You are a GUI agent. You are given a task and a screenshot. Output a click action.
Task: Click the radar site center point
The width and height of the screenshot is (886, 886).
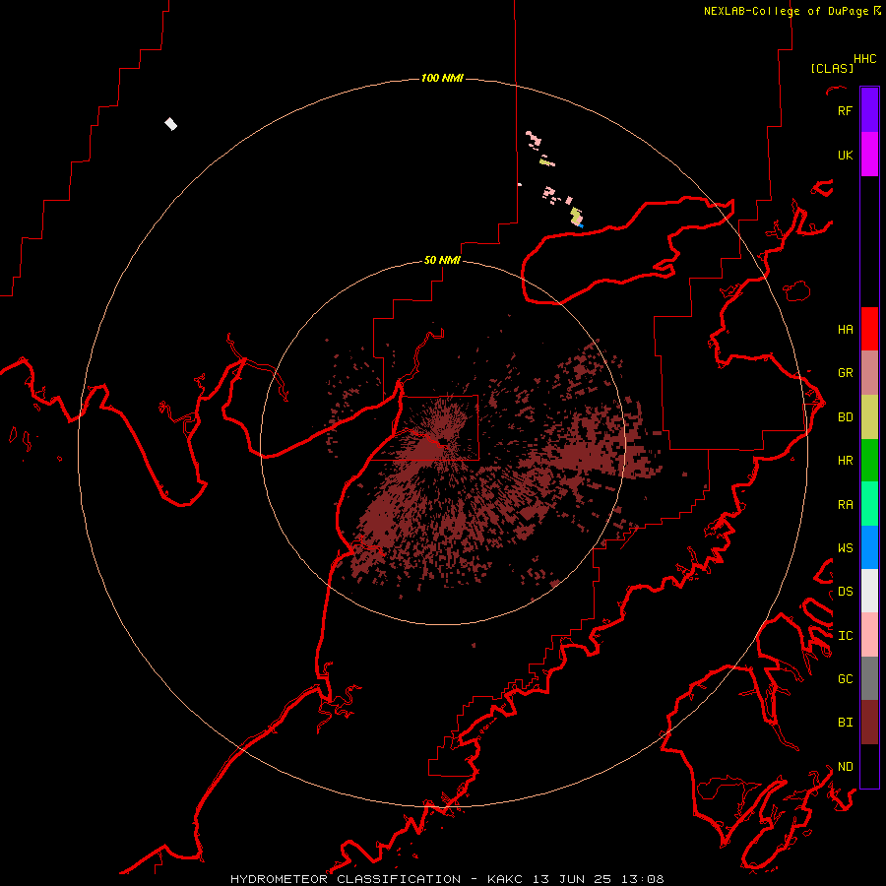[x=442, y=444]
